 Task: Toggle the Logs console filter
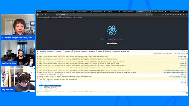click(164, 54)
